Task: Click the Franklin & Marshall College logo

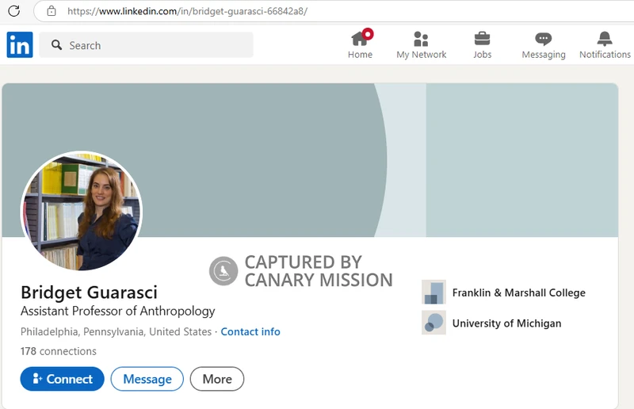Action: pos(433,292)
